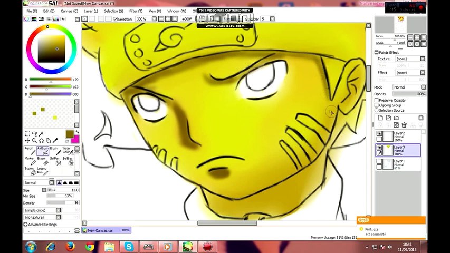Open the Canvas menu
Image resolution: width=450 pixels, height=253 pixels.
69,11
